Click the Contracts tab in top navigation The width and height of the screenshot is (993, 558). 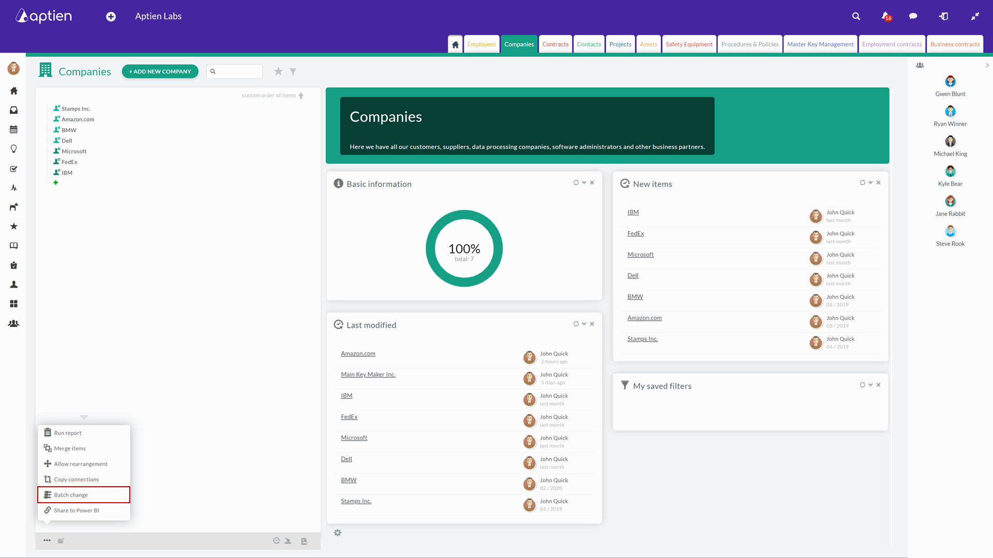pos(555,43)
